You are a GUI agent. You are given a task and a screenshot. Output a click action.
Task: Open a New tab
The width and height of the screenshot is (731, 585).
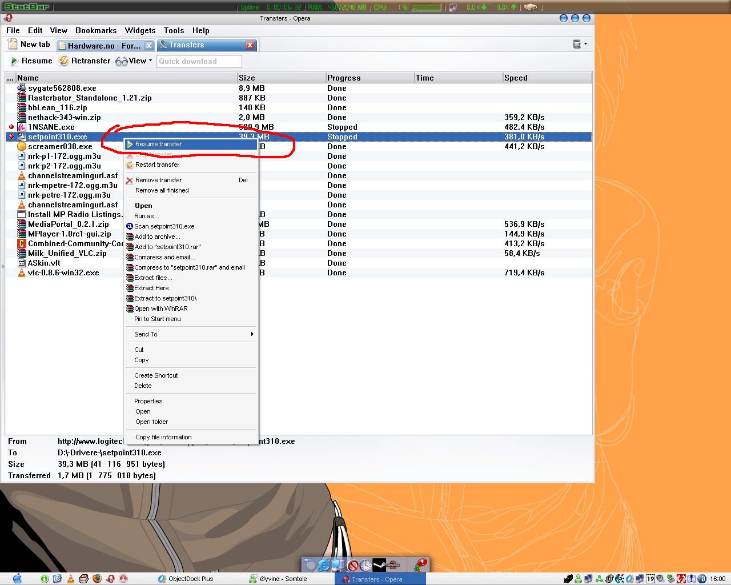[x=30, y=45]
